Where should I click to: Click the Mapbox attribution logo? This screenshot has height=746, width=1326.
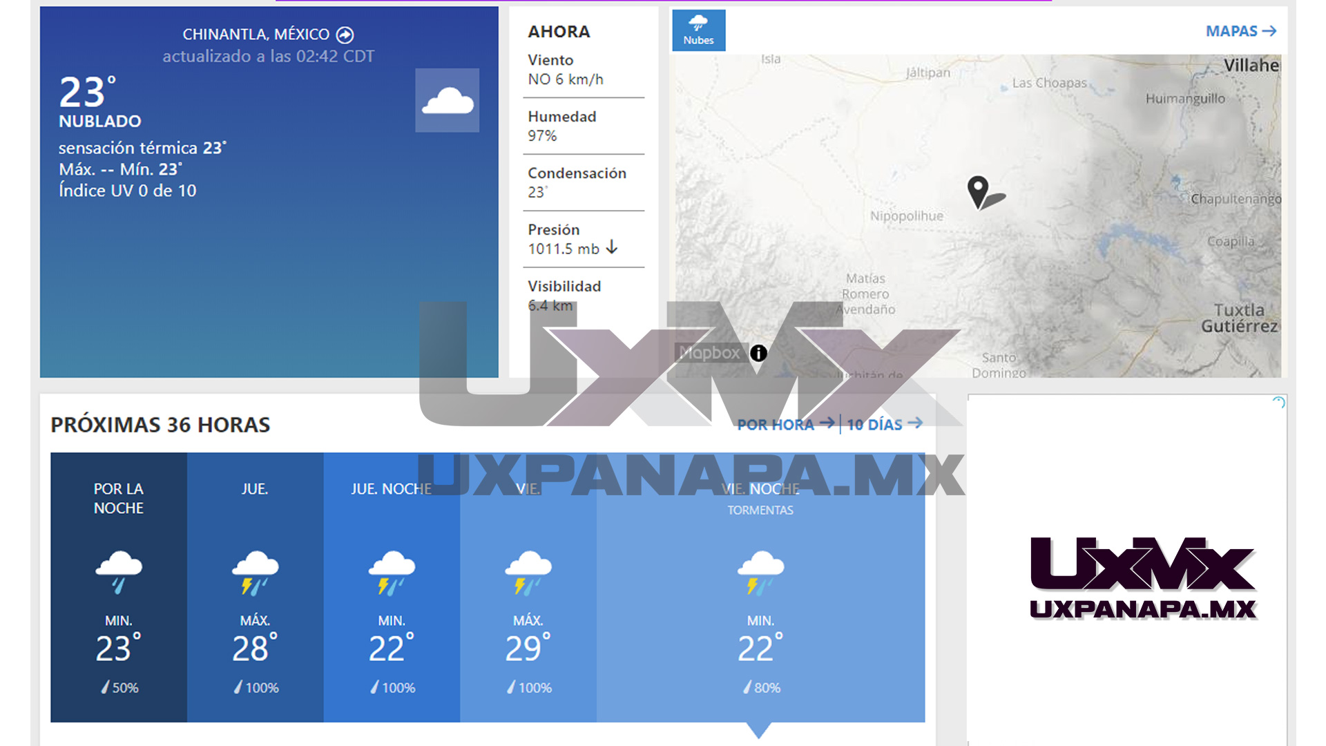click(709, 353)
